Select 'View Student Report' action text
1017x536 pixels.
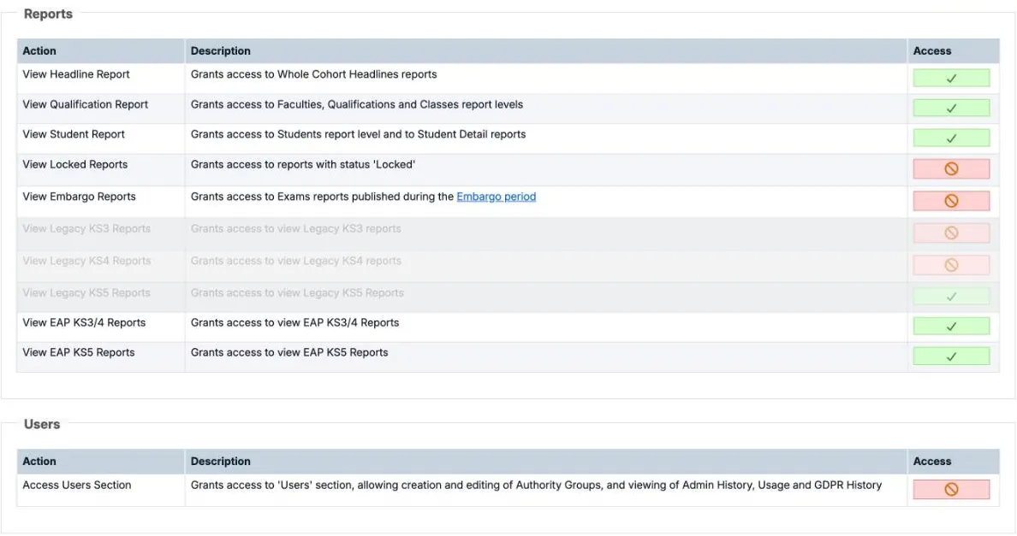pos(74,135)
